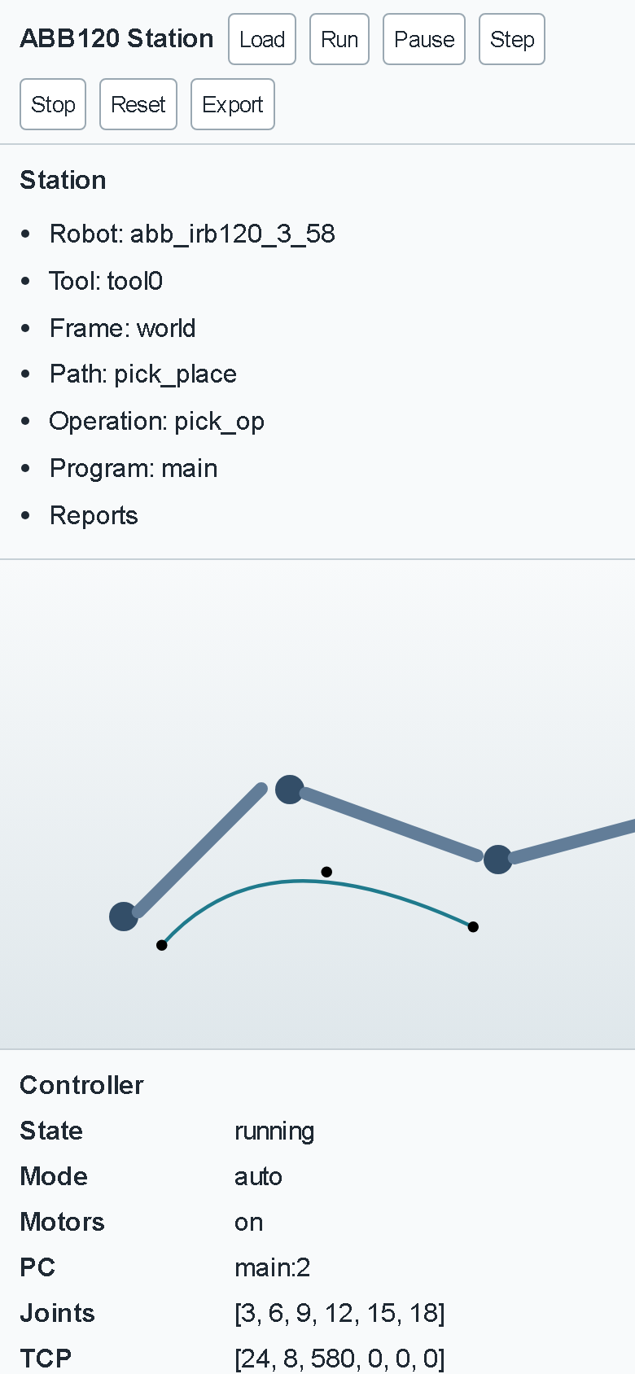Stop the controller execution
The image size is (635, 1374).
53,104
